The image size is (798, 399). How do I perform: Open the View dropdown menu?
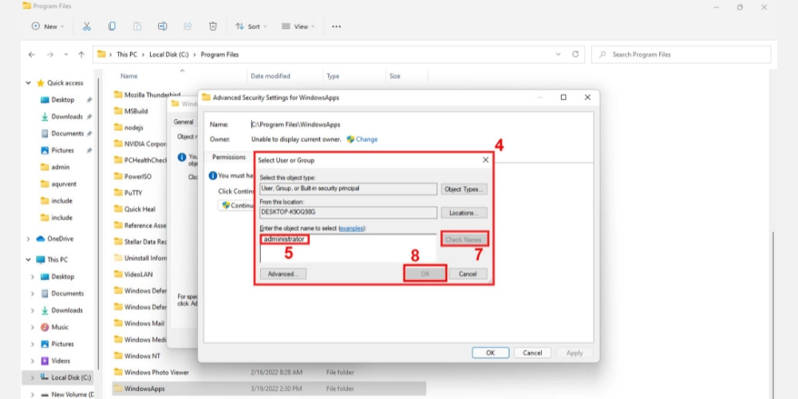(x=298, y=26)
